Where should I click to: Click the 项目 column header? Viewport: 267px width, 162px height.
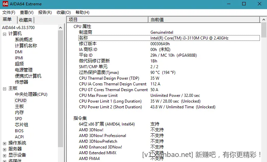[x=107, y=20]
